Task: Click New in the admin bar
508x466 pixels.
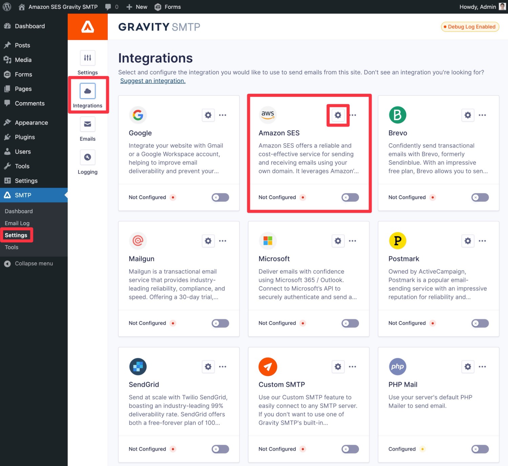Action: point(137,7)
